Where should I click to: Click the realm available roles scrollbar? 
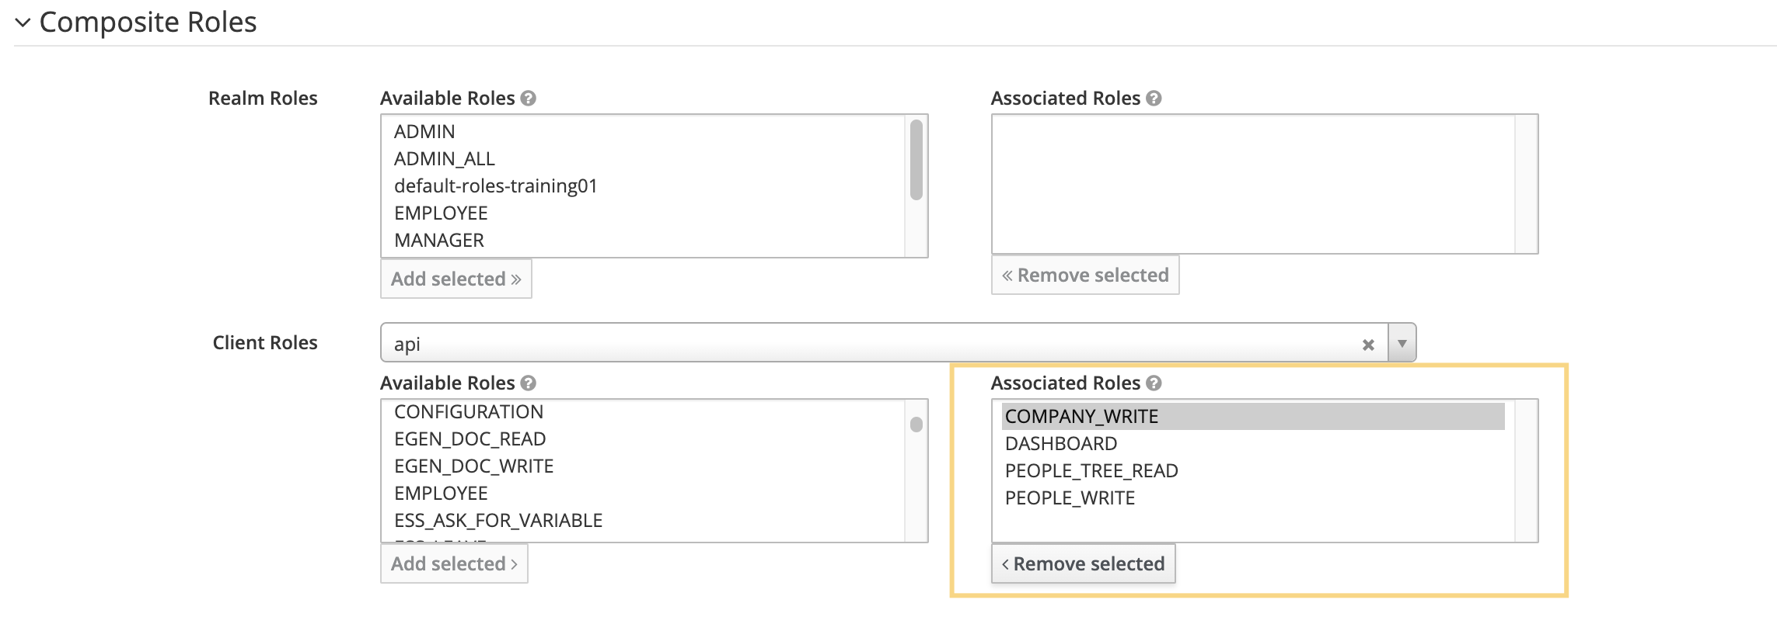tap(916, 159)
